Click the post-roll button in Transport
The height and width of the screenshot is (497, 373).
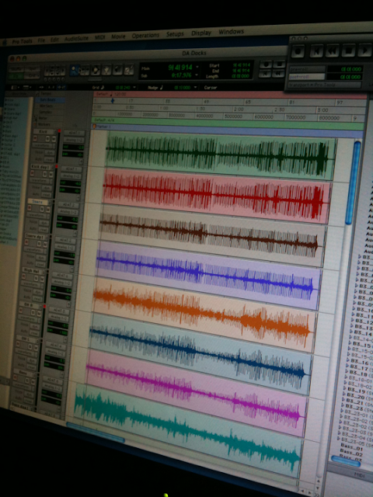tap(307, 77)
